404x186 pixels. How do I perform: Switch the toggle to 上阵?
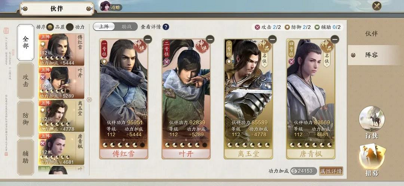pyautogui.click(x=104, y=27)
